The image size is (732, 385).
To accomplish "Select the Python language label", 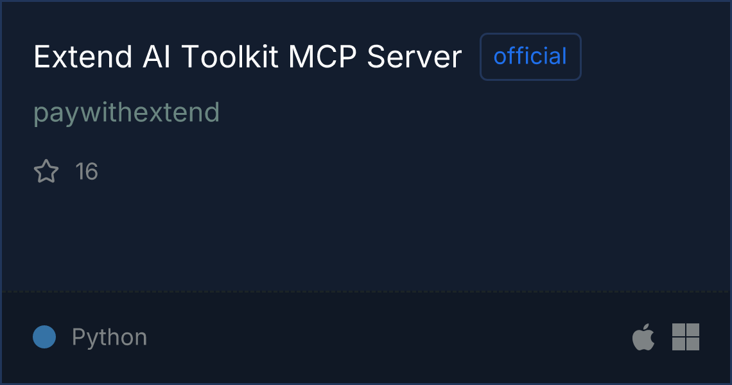I will (x=110, y=337).
